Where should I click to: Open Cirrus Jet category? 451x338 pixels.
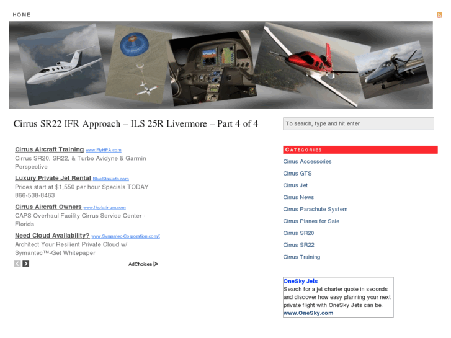tap(295, 185)
